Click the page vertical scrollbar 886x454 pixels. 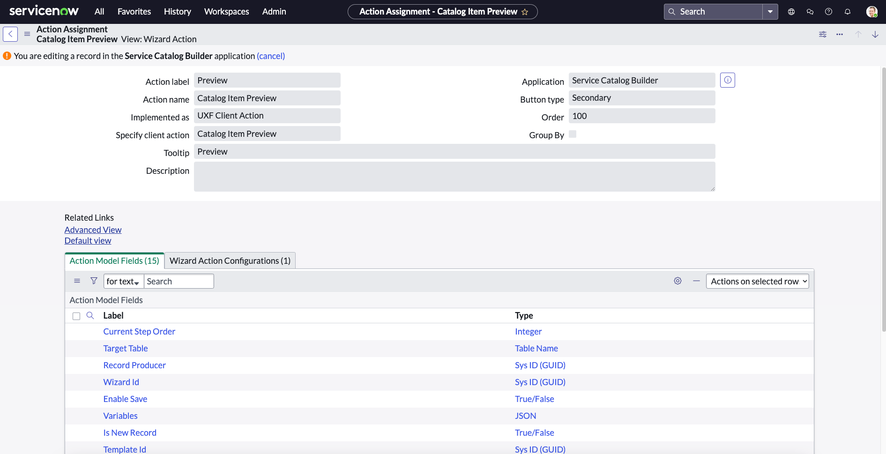pos(884,199)
